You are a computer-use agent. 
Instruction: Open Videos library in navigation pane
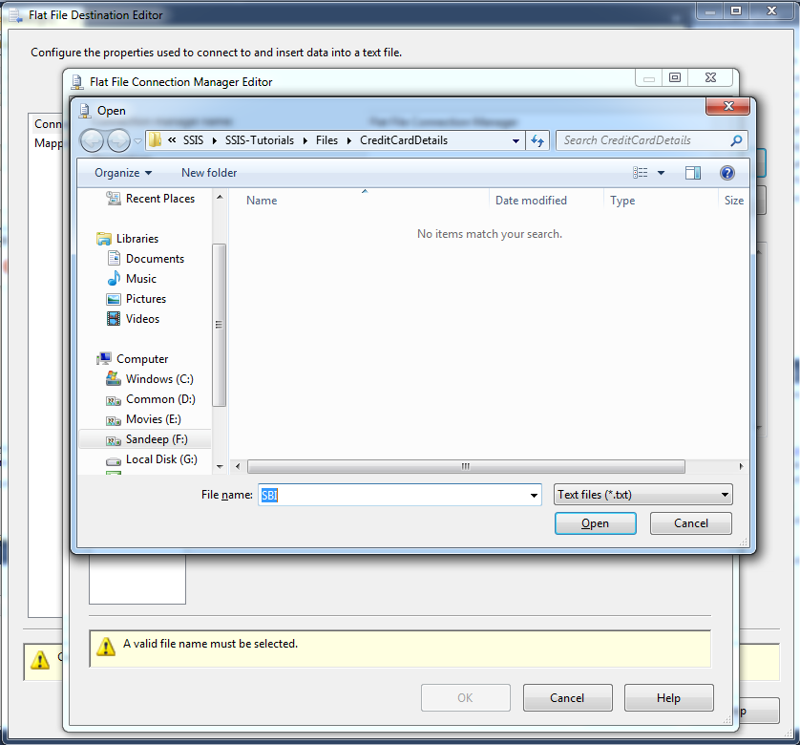tap(142, 319)
